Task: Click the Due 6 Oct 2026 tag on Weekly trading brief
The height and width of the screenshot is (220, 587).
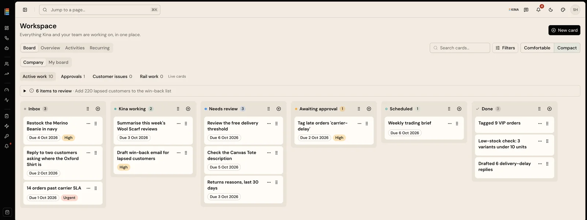Action: point(405,133)
